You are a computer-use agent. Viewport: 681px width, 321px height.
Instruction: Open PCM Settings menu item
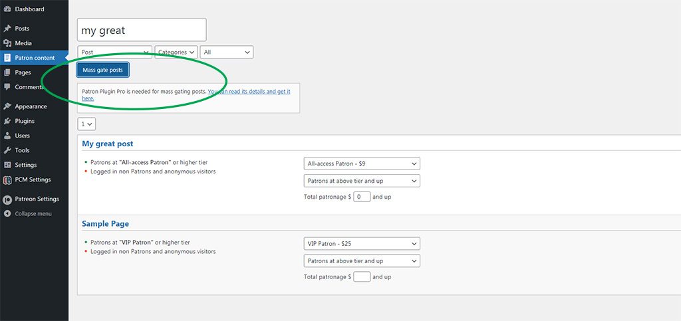(x=35, y=179)
